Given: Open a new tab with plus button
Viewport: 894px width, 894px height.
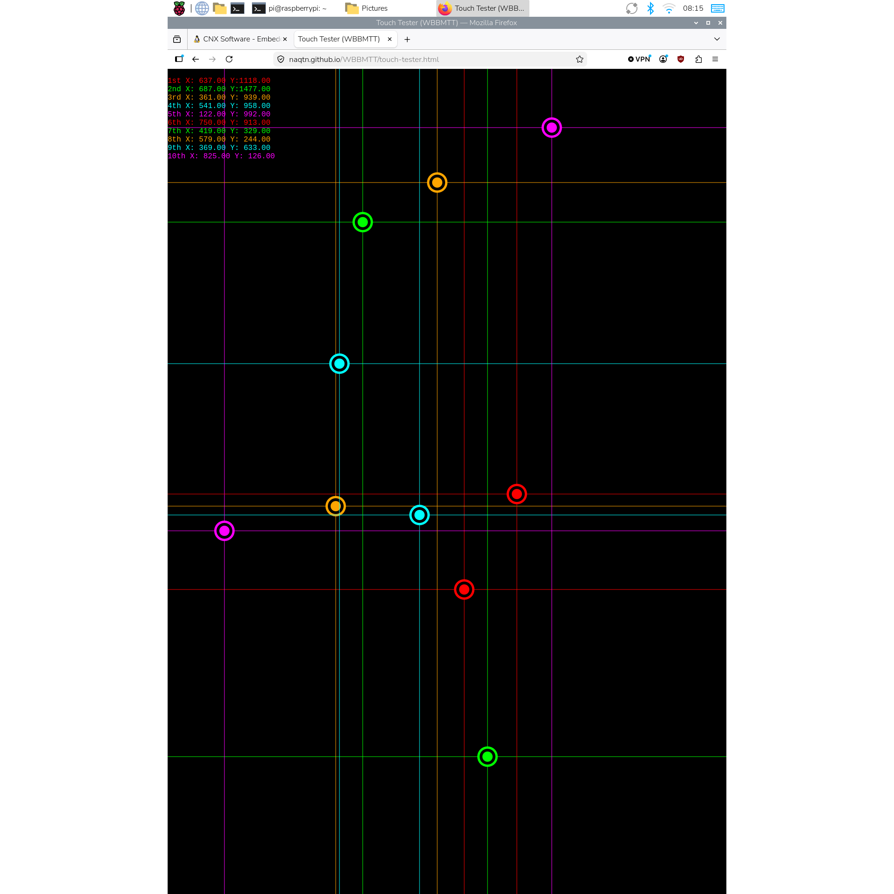Looking at the screenshot, I should [407, 40].
